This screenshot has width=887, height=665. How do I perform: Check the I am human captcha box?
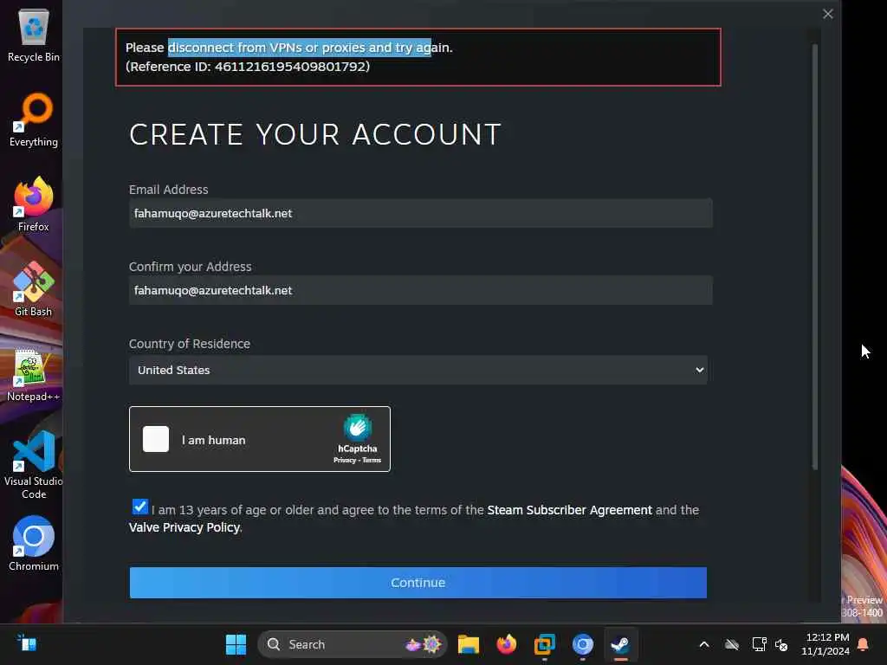click(156, 439)
